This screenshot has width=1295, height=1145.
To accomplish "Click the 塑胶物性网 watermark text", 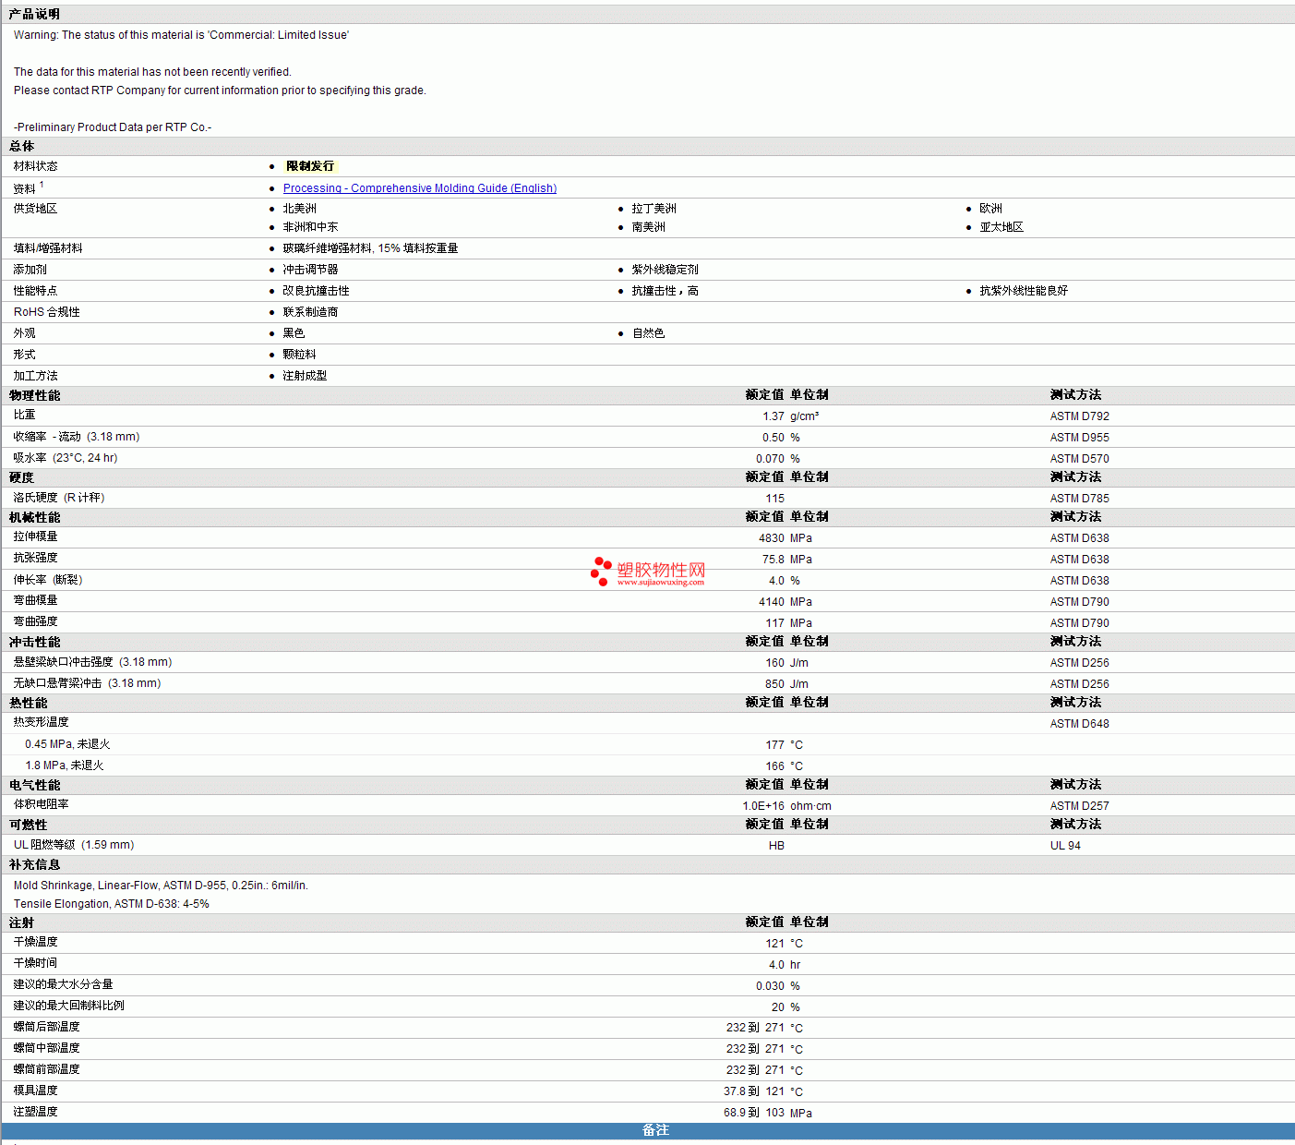I will click(x=661, y=570).
